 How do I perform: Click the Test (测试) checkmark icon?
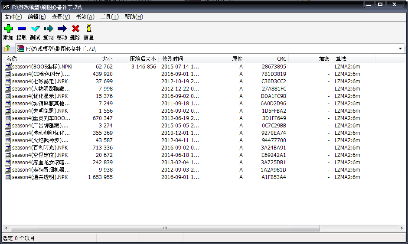[x=35, y=29]
